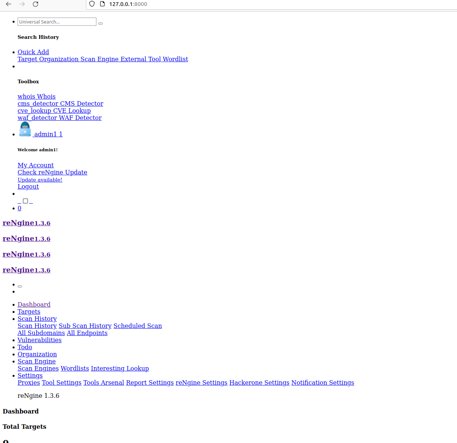Click the Universal Search input field

click(x=56, y=22)
